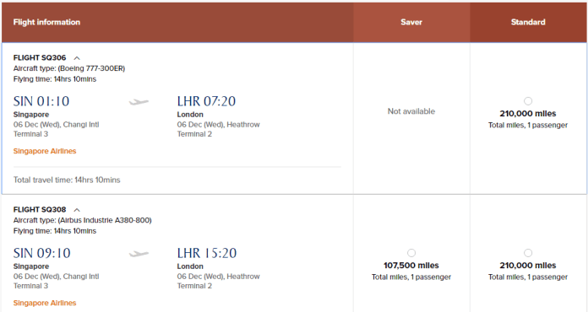
Task: Click the Standard column header
Action: click(528, 22)
